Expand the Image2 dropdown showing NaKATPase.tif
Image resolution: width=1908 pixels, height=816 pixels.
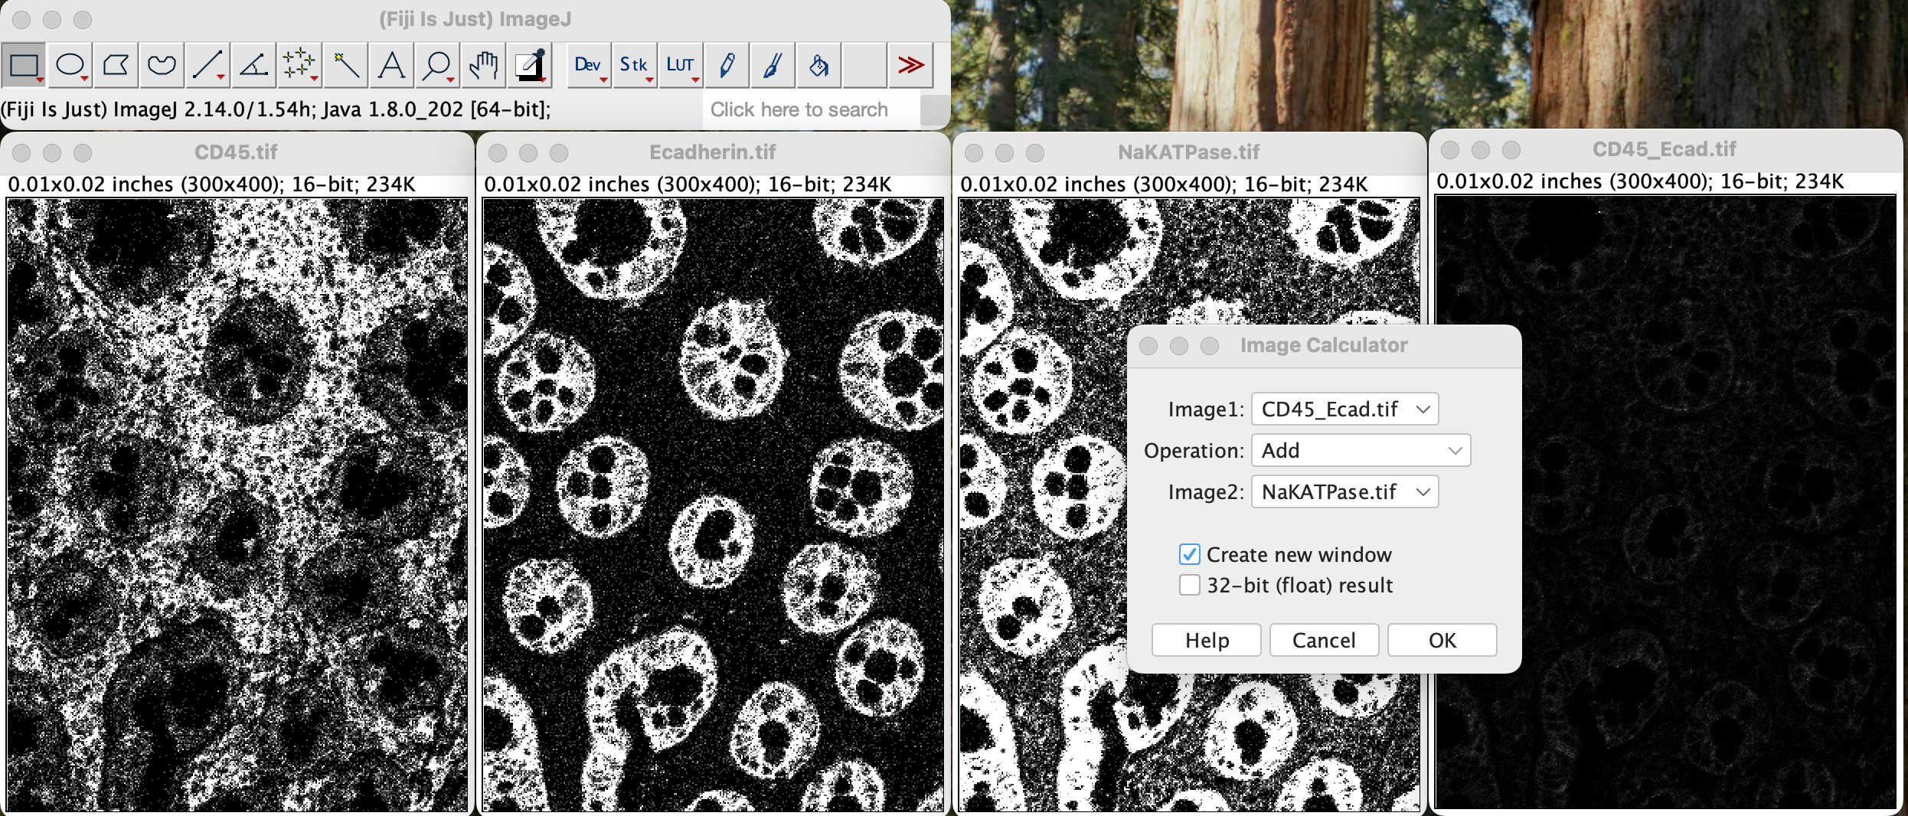click(1344, 492)
